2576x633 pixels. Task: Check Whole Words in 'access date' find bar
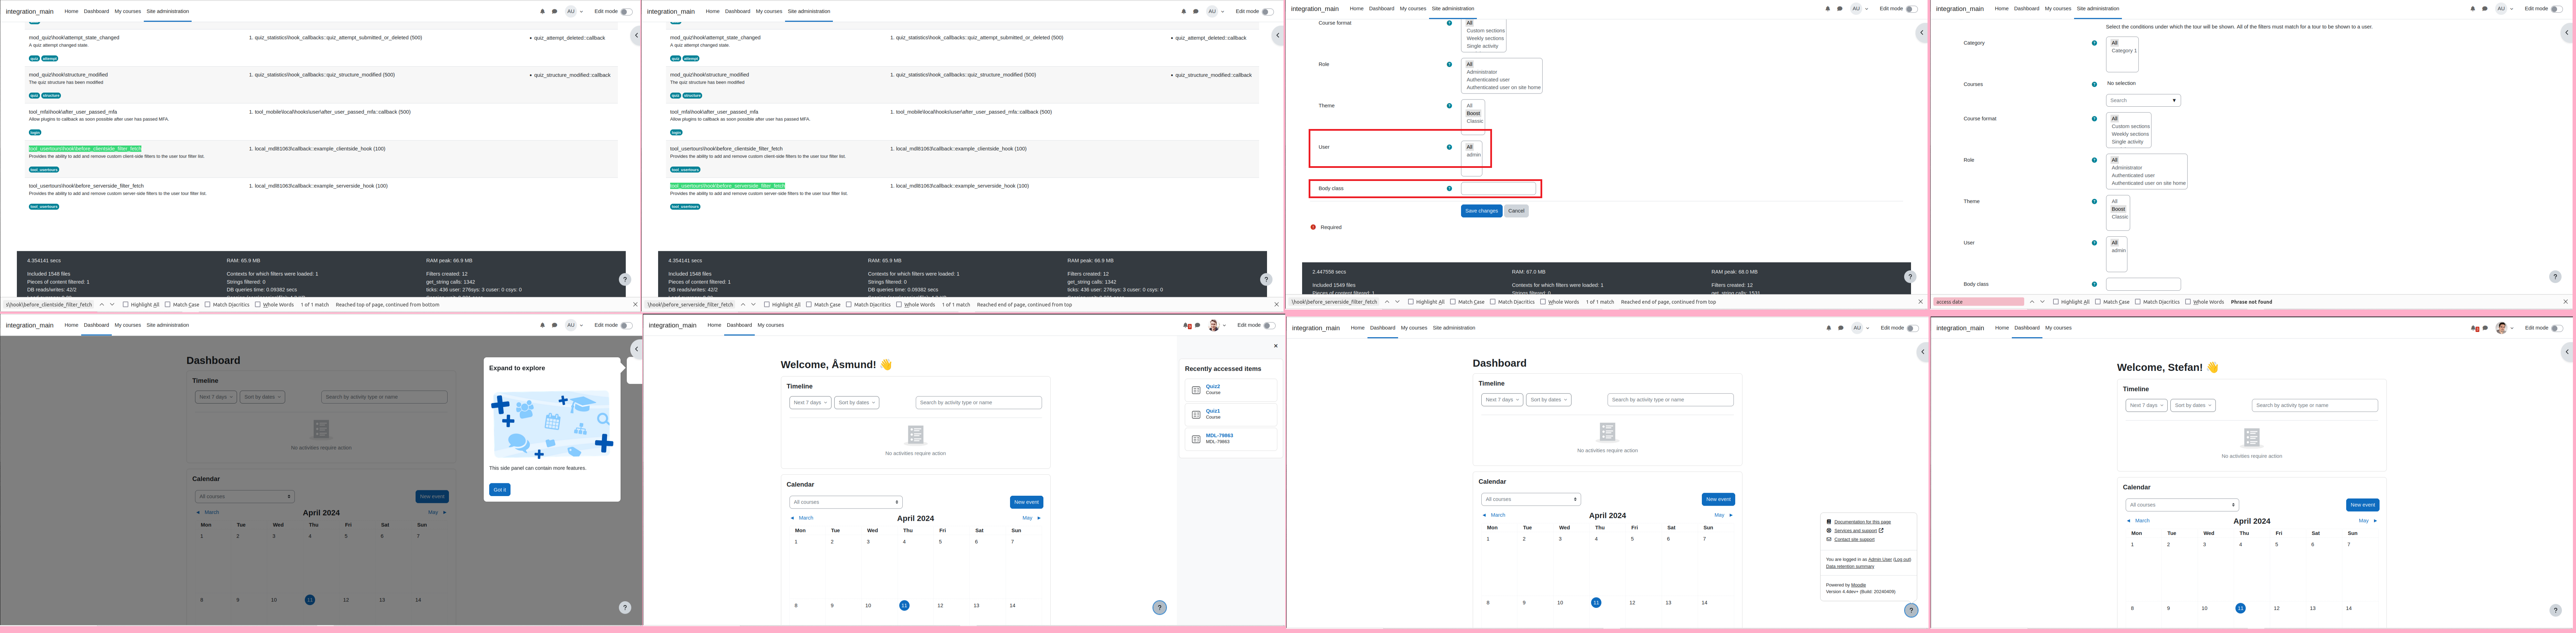point(2188,302)
